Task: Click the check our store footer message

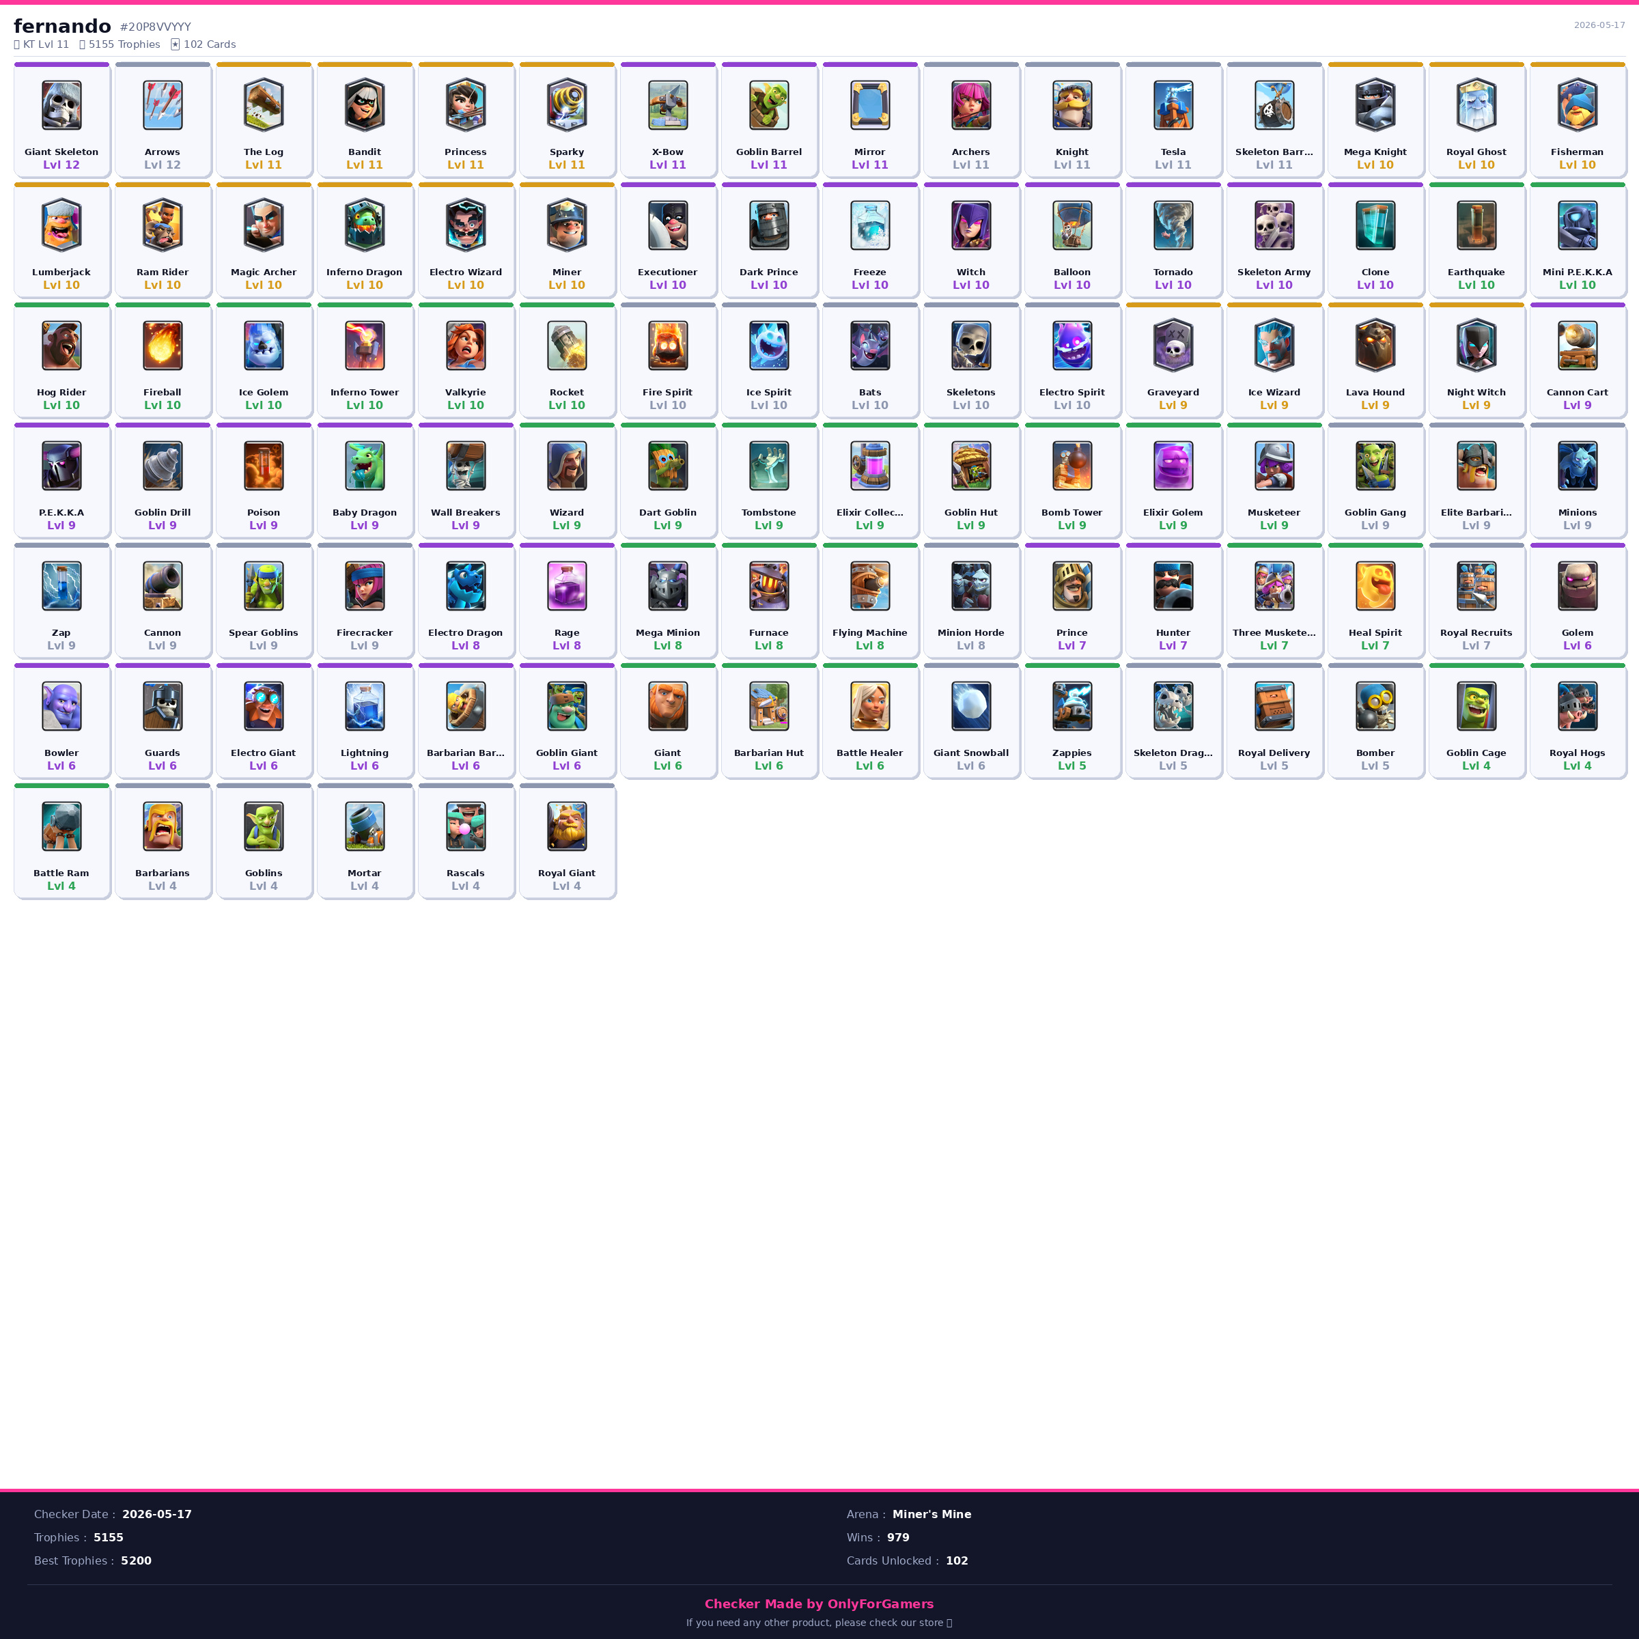Action: pyautogui.click(x=819, y=1623)
